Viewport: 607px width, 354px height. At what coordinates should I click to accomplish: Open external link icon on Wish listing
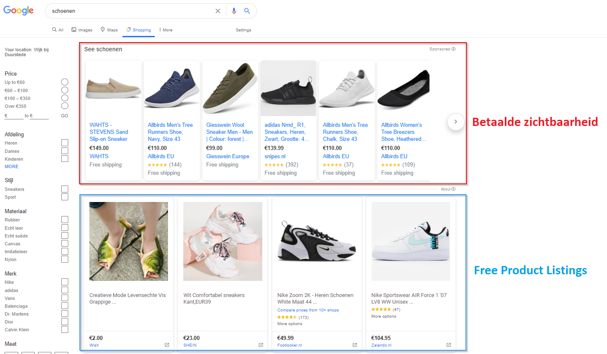167,345
